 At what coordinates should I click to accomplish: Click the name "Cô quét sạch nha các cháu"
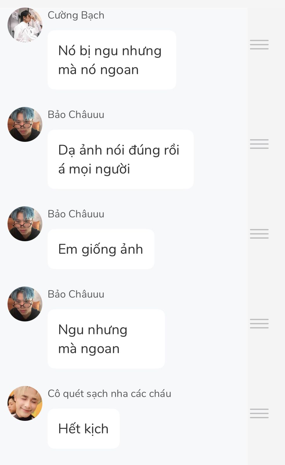(x=110, y=394)
